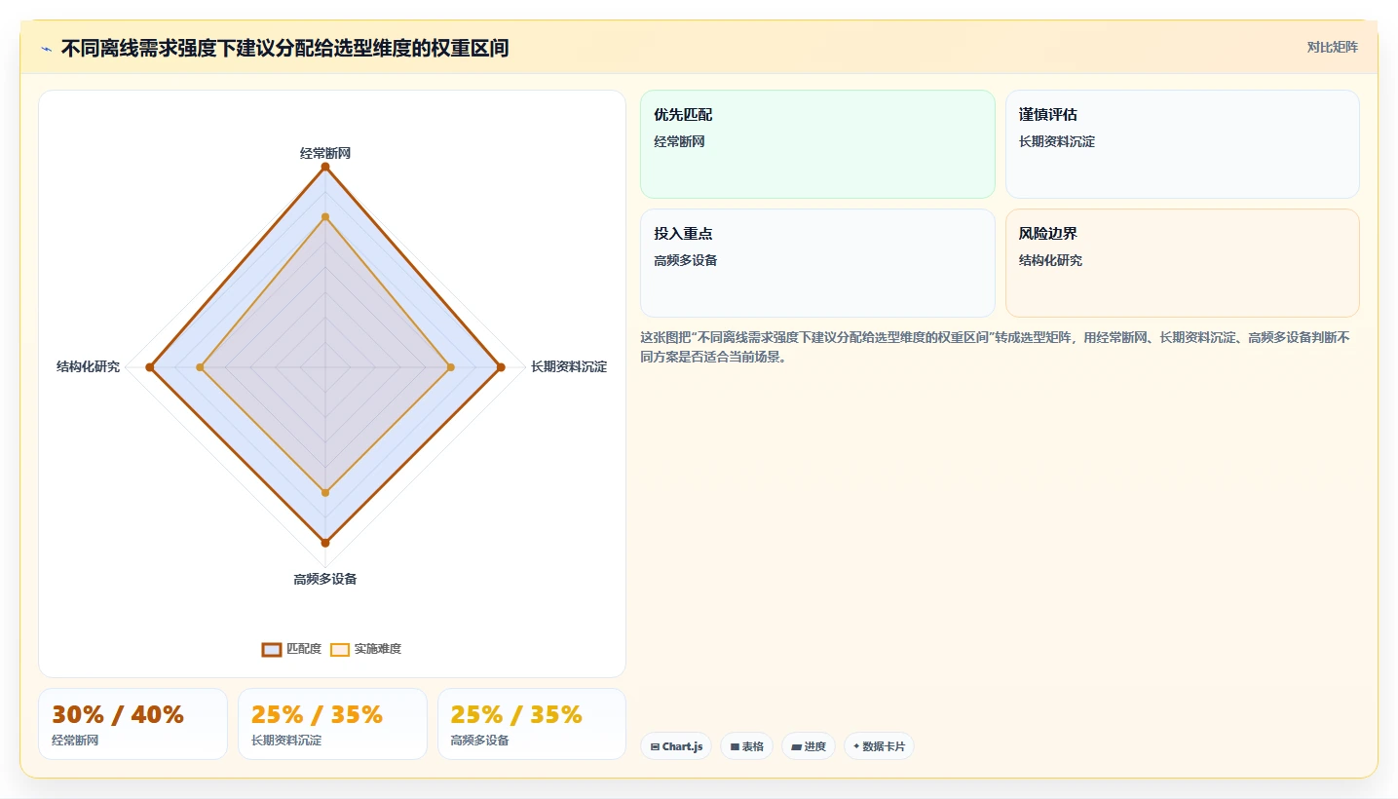Click the orange 25% / 35% 长期资料沉淀 value

317,715
